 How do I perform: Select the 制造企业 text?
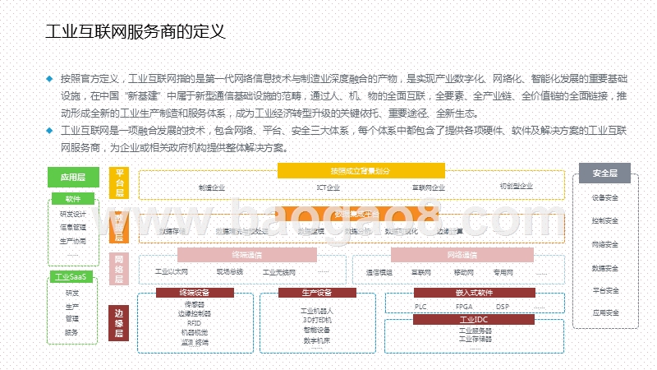pos(212,187)
